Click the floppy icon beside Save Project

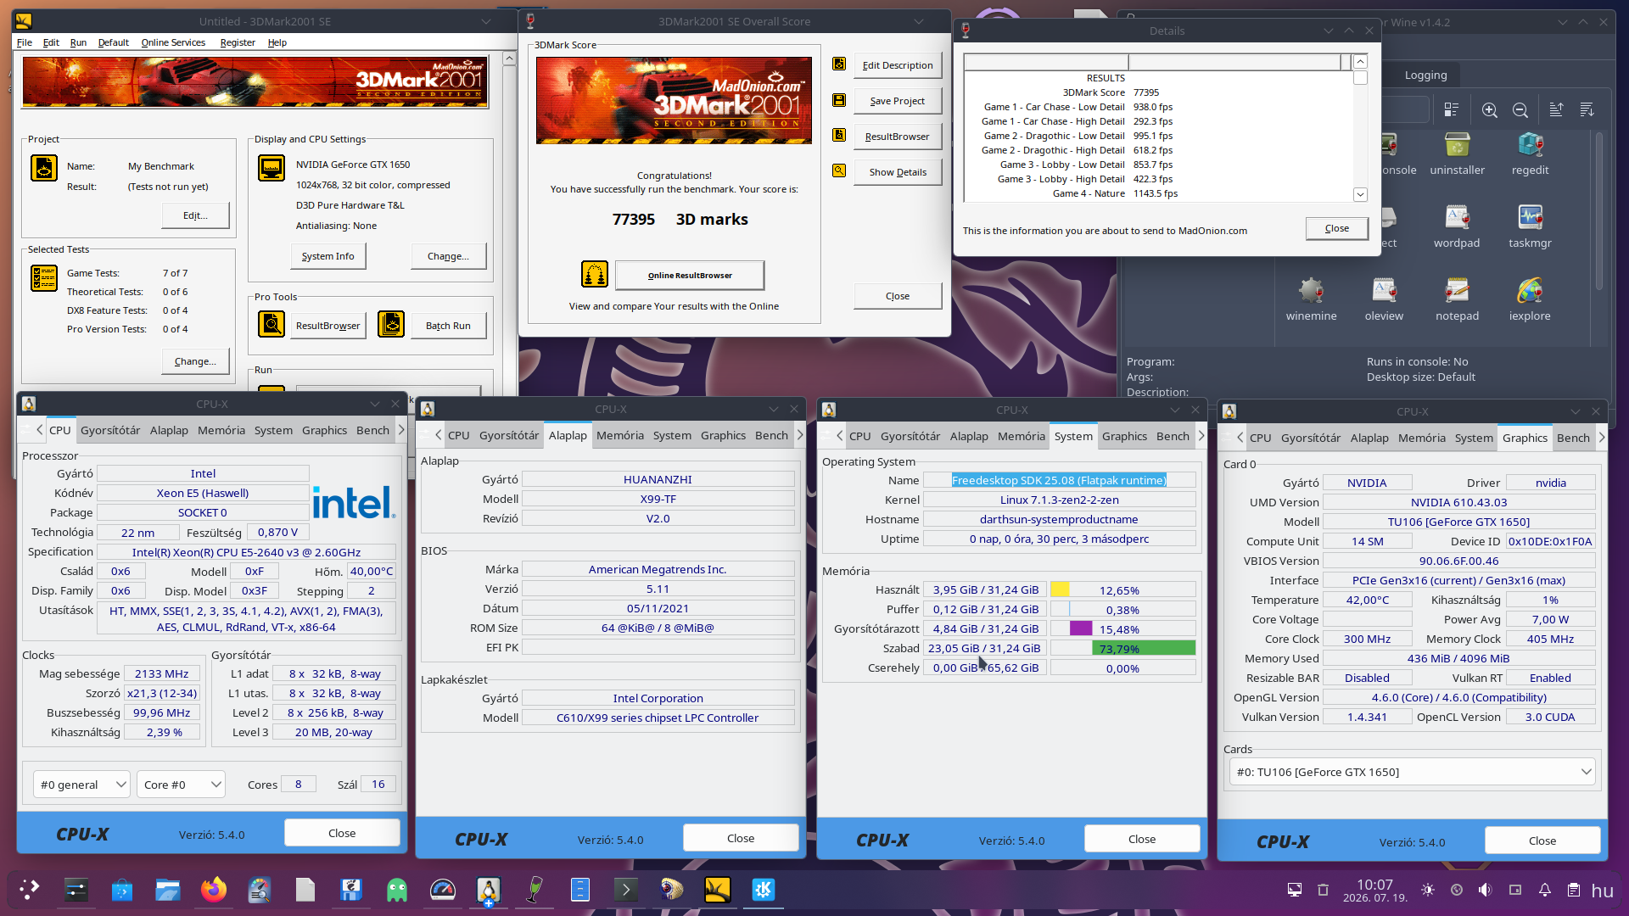[839, 100]
